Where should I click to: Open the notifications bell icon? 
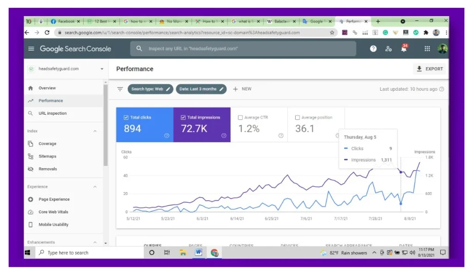[x=404, y=49]
